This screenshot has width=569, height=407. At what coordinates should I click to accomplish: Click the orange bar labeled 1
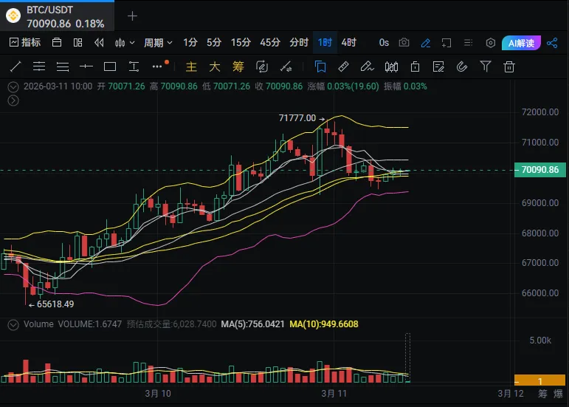pyautogui.click(x=540, y=380)
